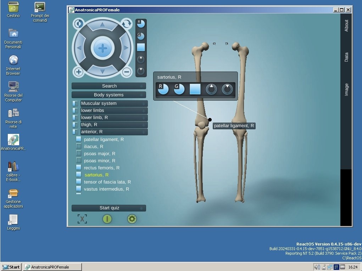Screen dimensions: 362x271
Task: Collapse the Muscular system tree row
Action: 114,103
